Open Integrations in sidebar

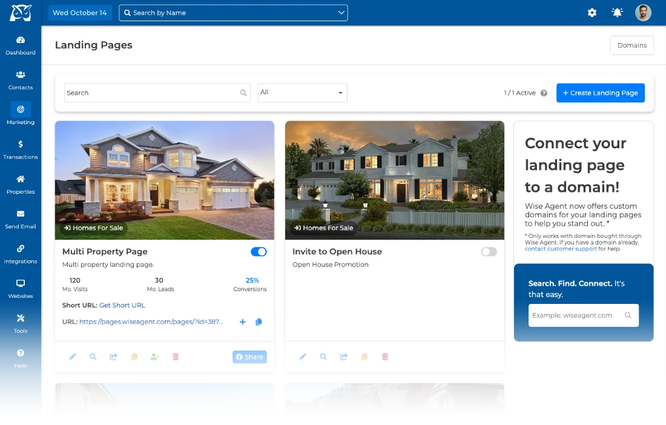[x=21, y=255]
